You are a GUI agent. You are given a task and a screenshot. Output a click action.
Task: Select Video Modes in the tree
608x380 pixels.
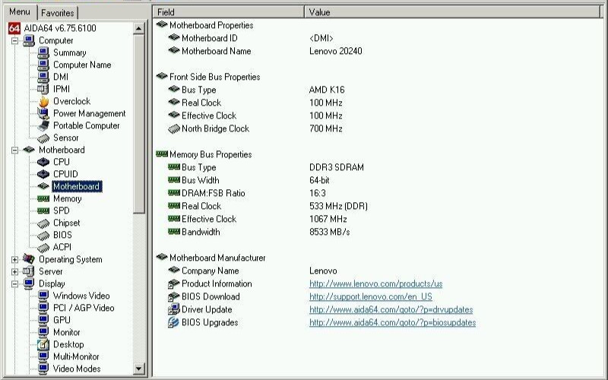[x=77, y=369]
